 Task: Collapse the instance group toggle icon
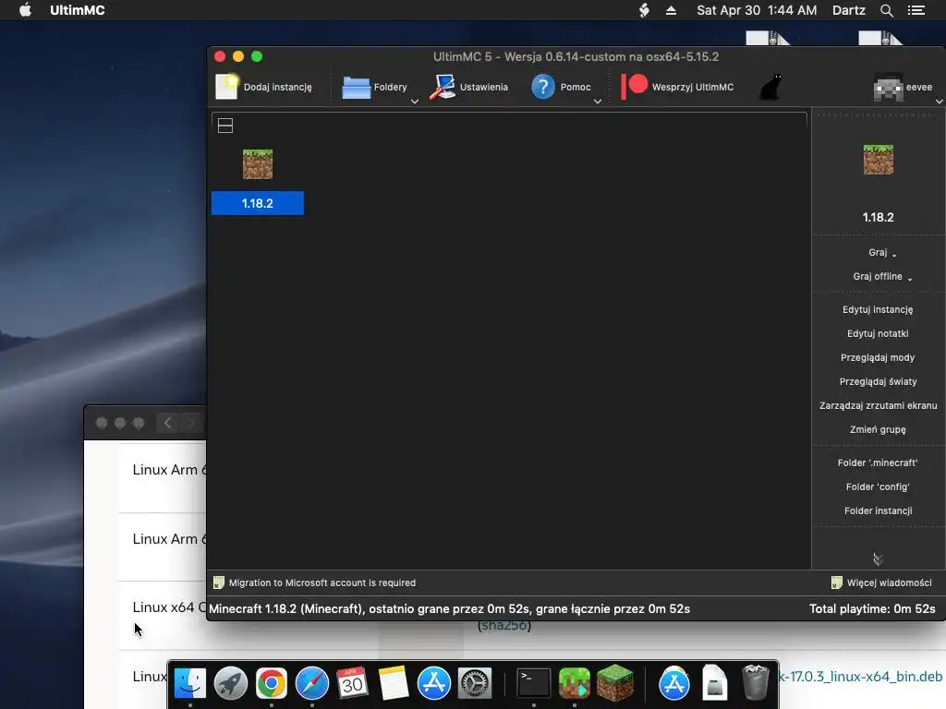(225, 126)
